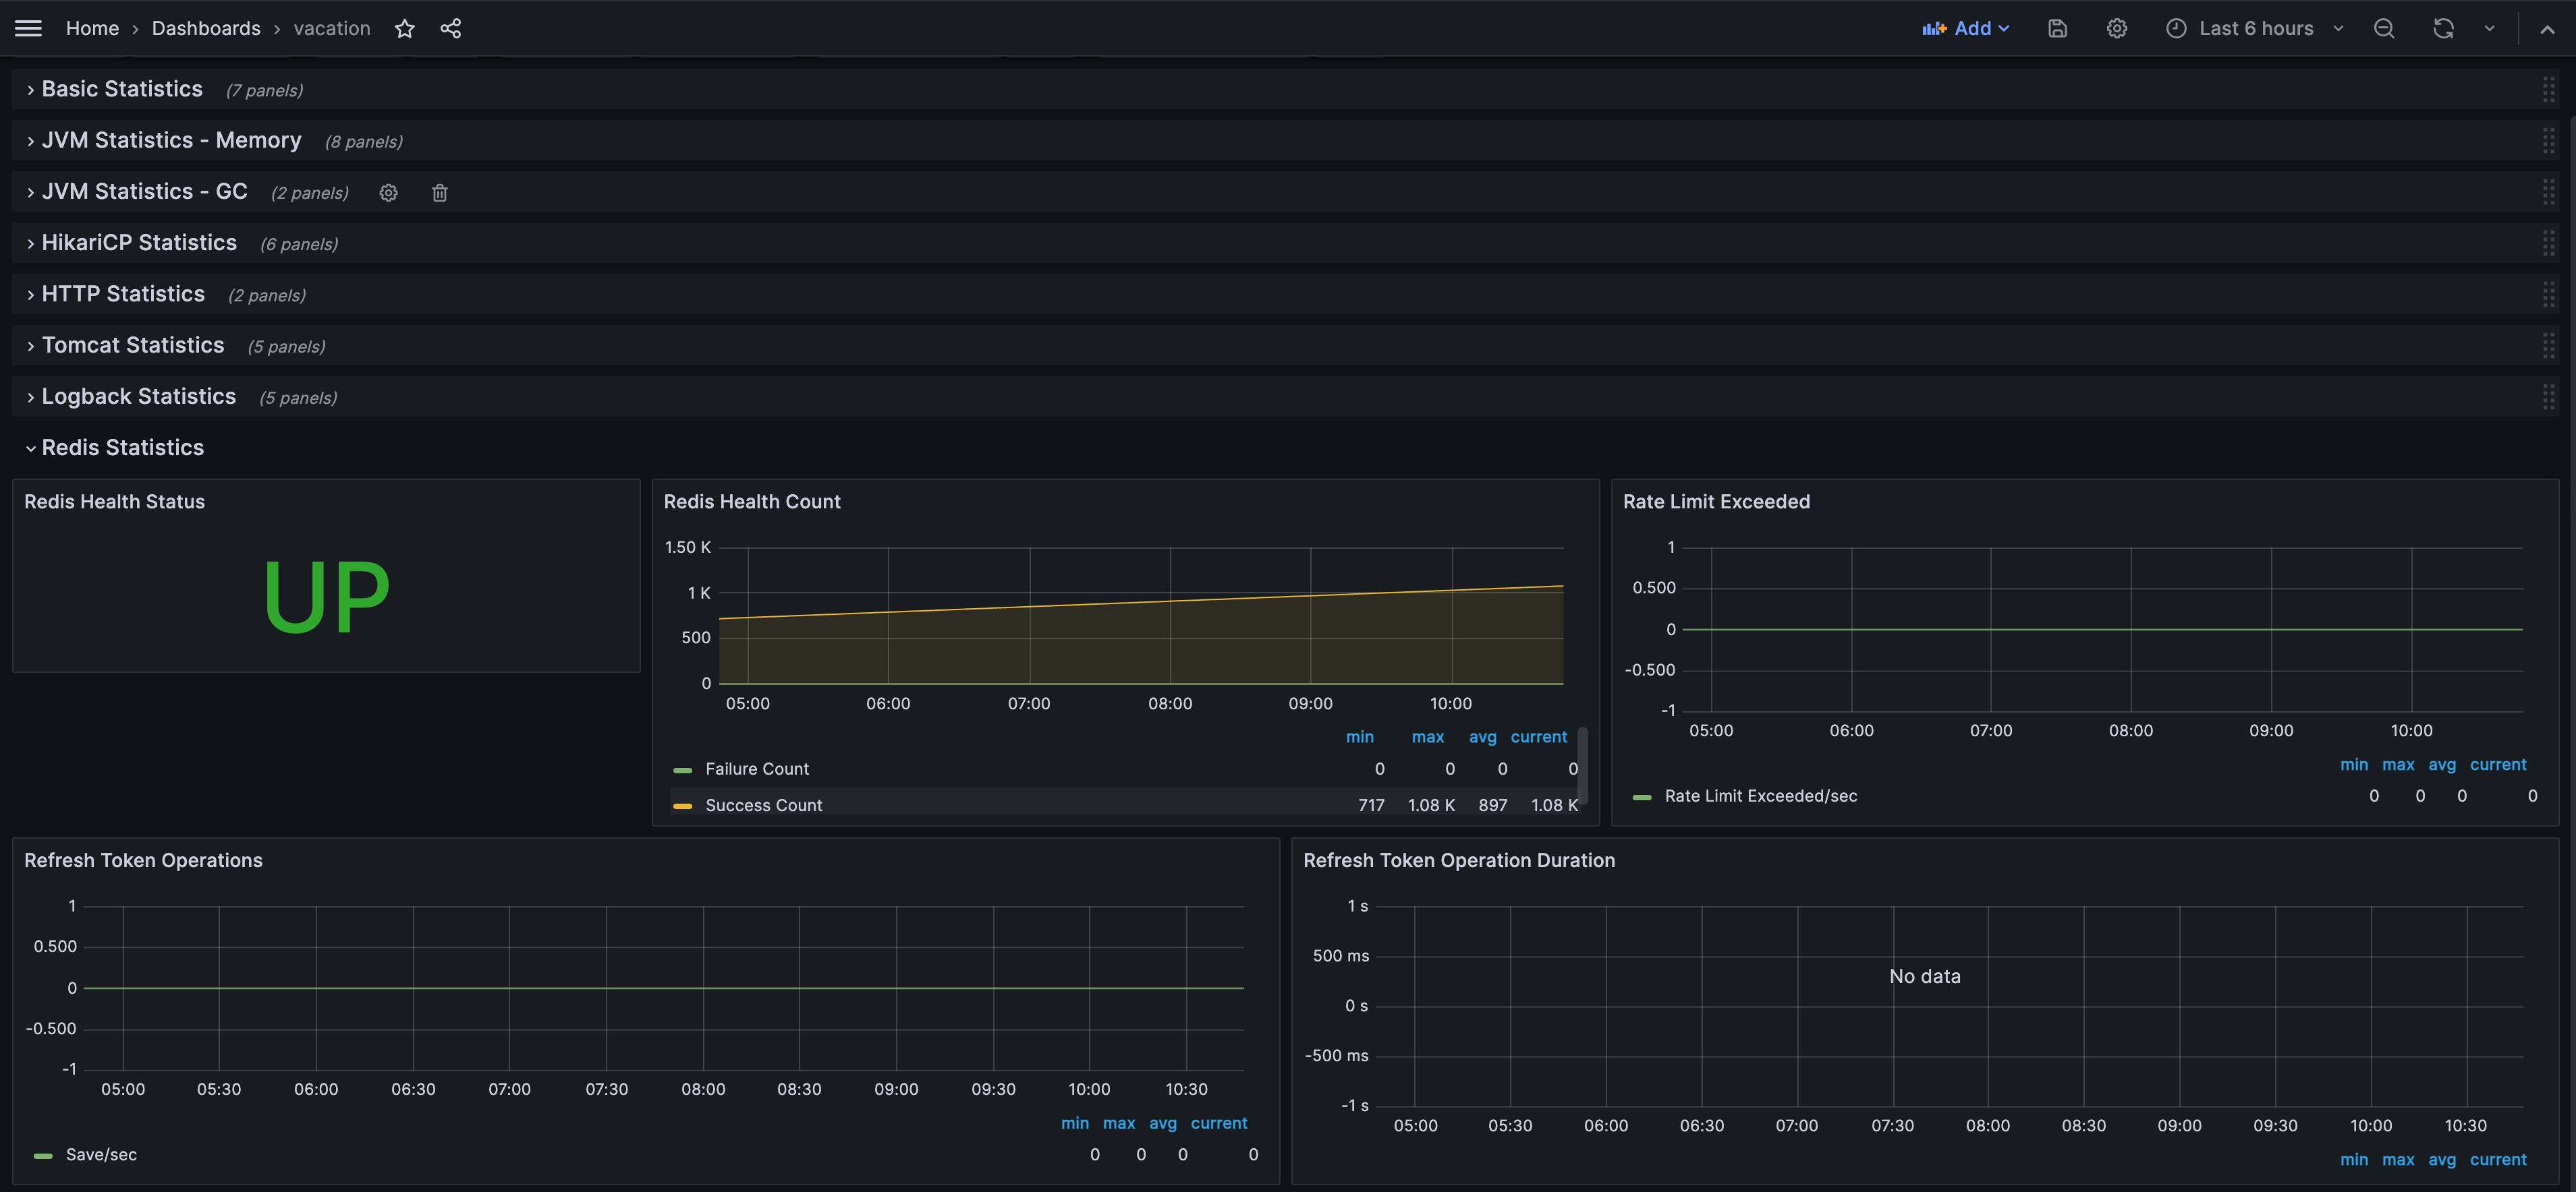2576x1192 pixels.
Task: Click the share dashboard icon
Action: click(451, 28)
